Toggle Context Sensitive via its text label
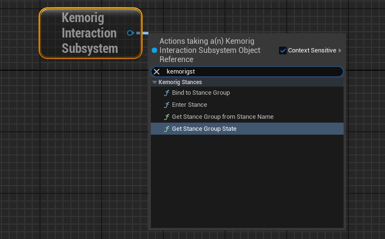385x239 pixels. pos(312,50)
